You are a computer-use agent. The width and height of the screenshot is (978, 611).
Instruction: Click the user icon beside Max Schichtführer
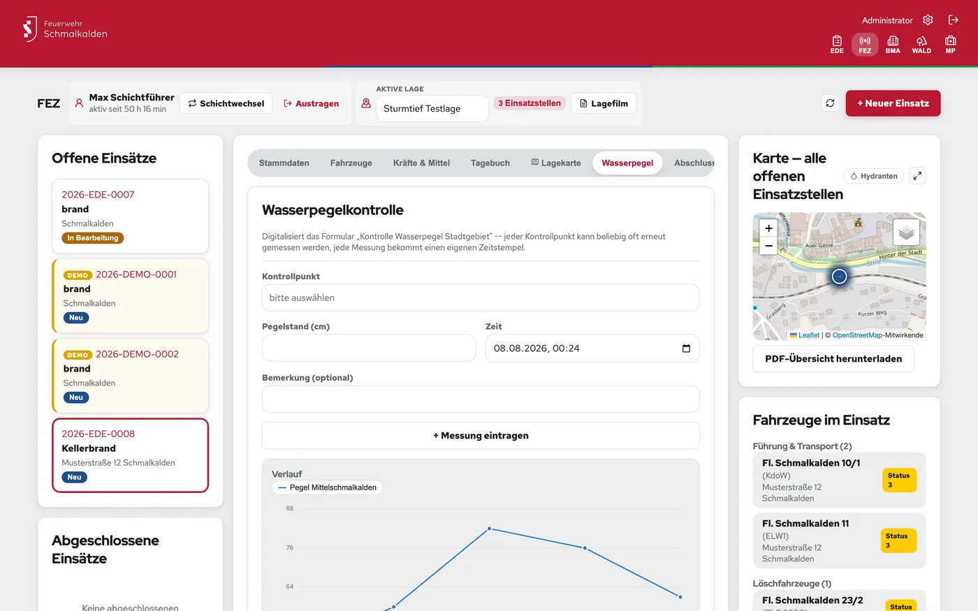pyautogui.click(x=79, y=103)
